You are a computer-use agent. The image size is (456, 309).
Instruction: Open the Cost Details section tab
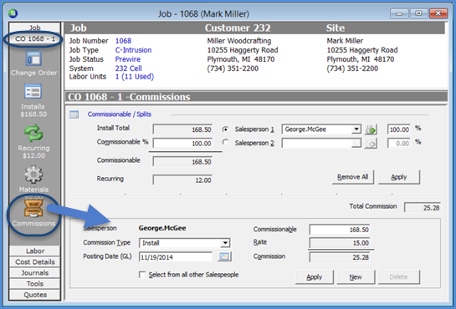coord(35,262)
